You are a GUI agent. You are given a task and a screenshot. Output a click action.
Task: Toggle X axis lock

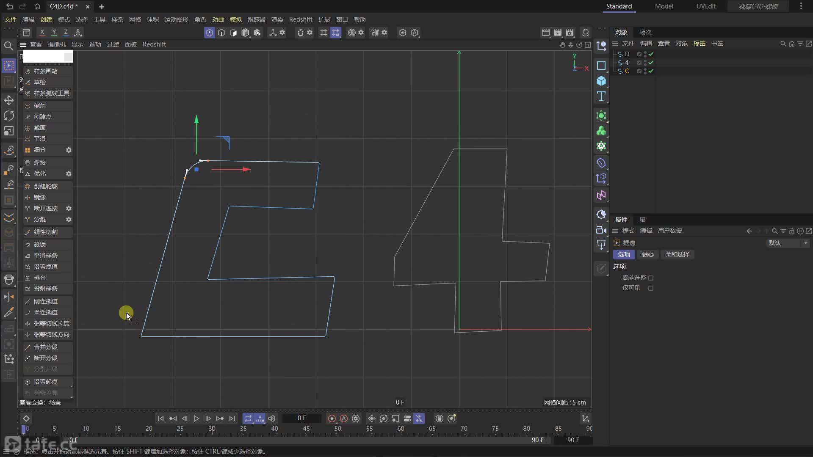[x=42, y=33]
